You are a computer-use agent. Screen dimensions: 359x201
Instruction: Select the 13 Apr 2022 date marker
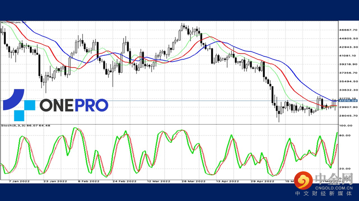(227, 182)
